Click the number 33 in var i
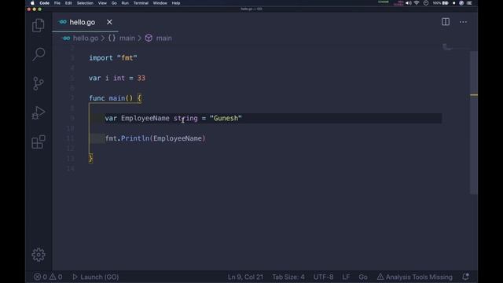This screenshot has width=503, height=283. pyautogui.click(x=141, y=78)
